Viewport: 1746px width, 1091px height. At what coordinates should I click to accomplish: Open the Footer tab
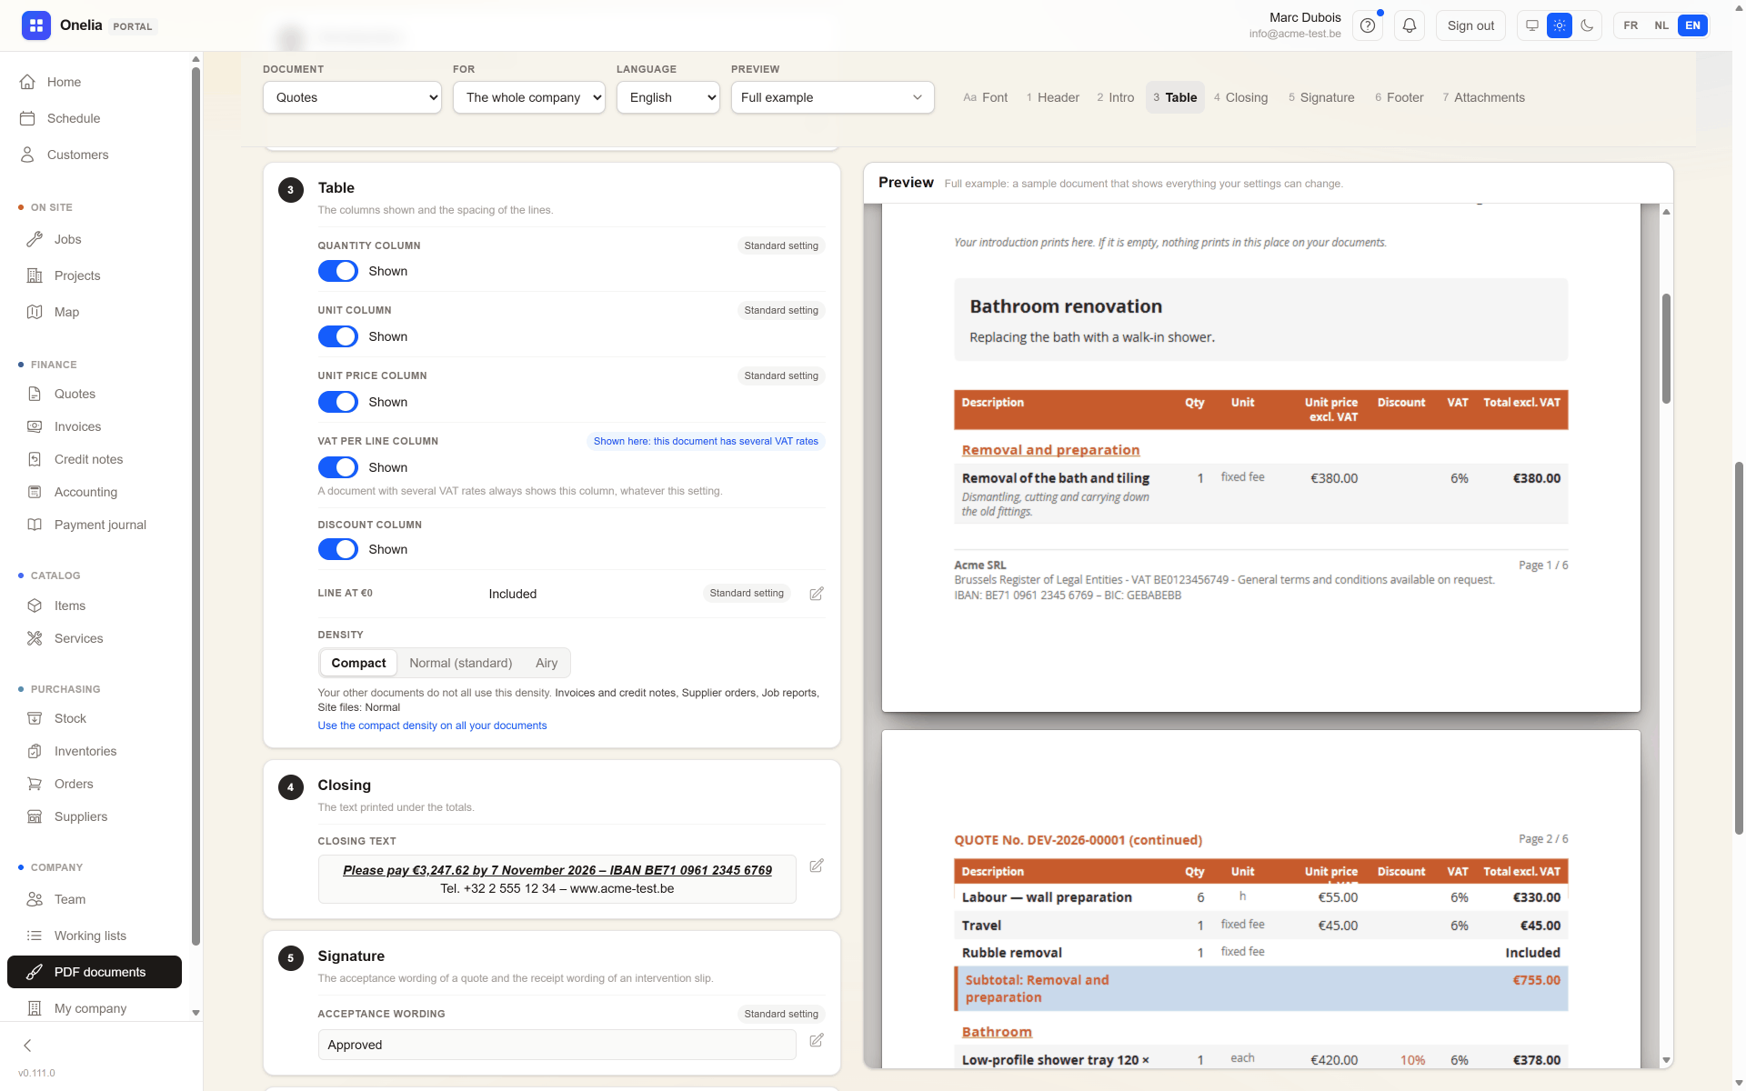click(x=1400, y=97)
